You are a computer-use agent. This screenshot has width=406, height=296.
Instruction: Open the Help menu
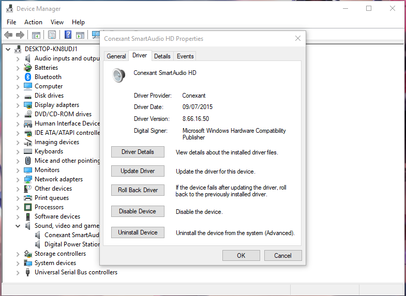click(78, 22)
